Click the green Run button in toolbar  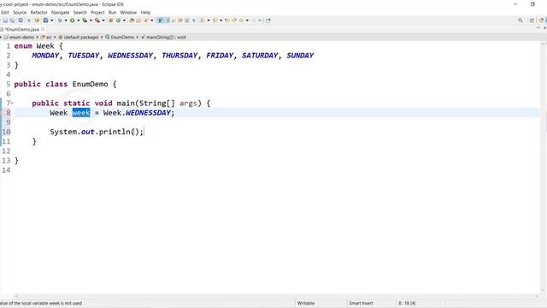point(72,21)
